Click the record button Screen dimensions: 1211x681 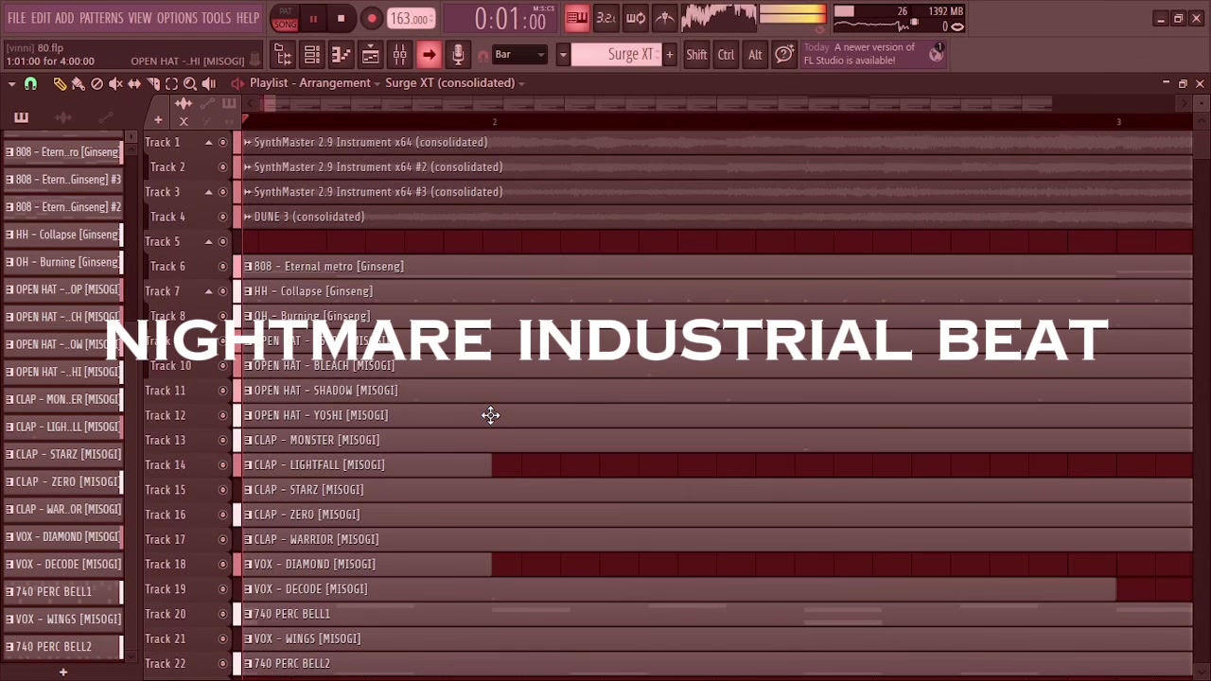click(372, 18)
